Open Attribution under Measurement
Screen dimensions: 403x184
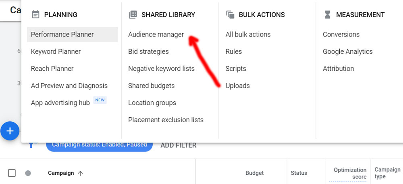point(338,69)
